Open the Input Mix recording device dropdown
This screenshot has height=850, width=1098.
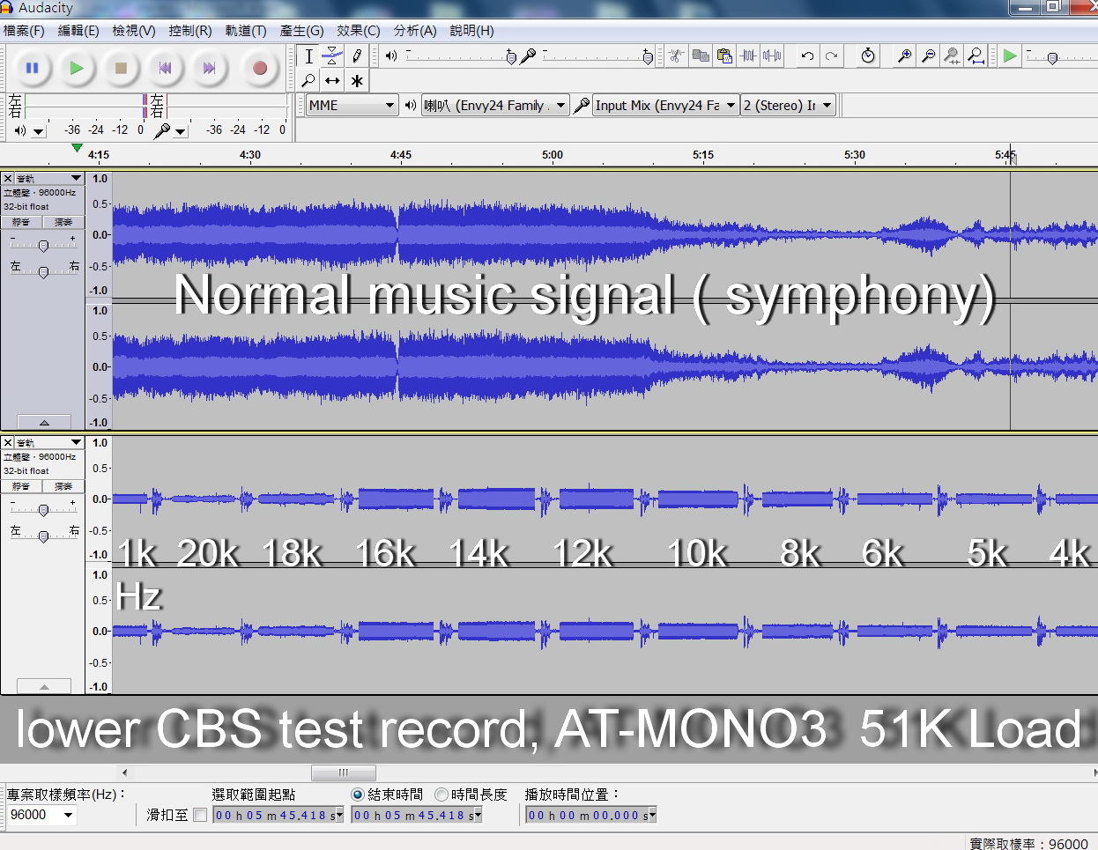665,106
